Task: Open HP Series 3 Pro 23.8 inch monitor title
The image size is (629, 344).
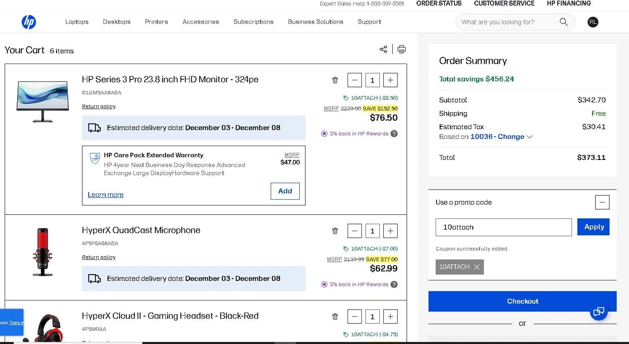Action: click(170, 80)
